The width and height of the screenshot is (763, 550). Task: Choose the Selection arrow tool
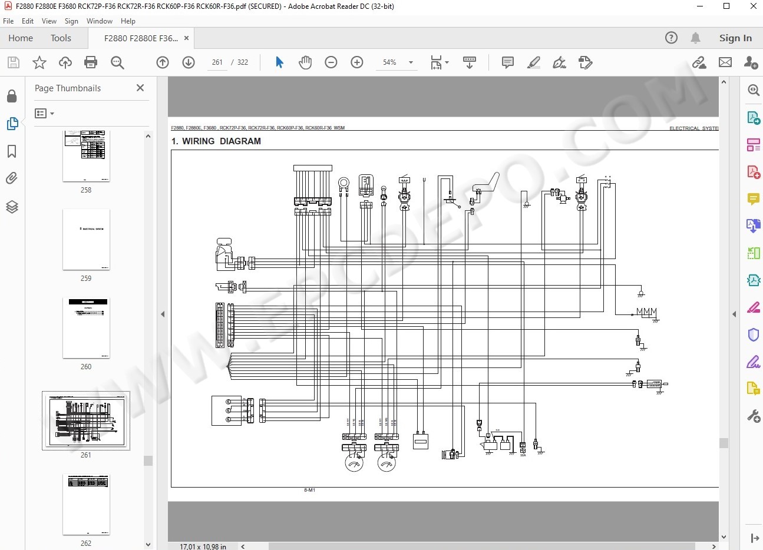[x=279, y=62]
